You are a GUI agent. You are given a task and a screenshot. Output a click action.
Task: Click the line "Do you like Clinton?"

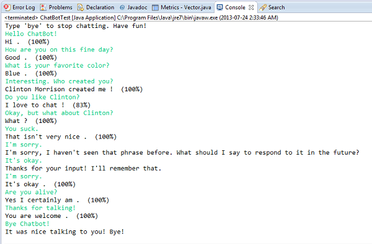click(x=42, y=97)
